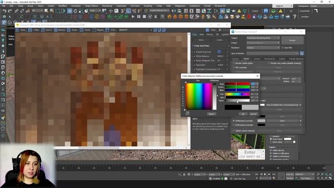Click Reset in the Color Selector
The height and width of the screenshot is (188, 334).
(x=211, y=114)
